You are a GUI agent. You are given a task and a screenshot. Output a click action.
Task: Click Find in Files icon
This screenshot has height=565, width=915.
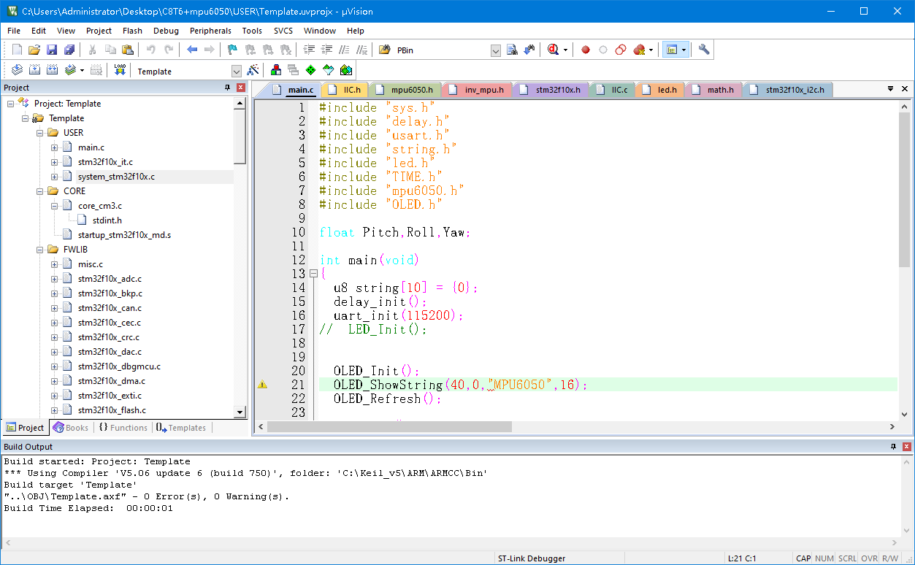(385, 50)
